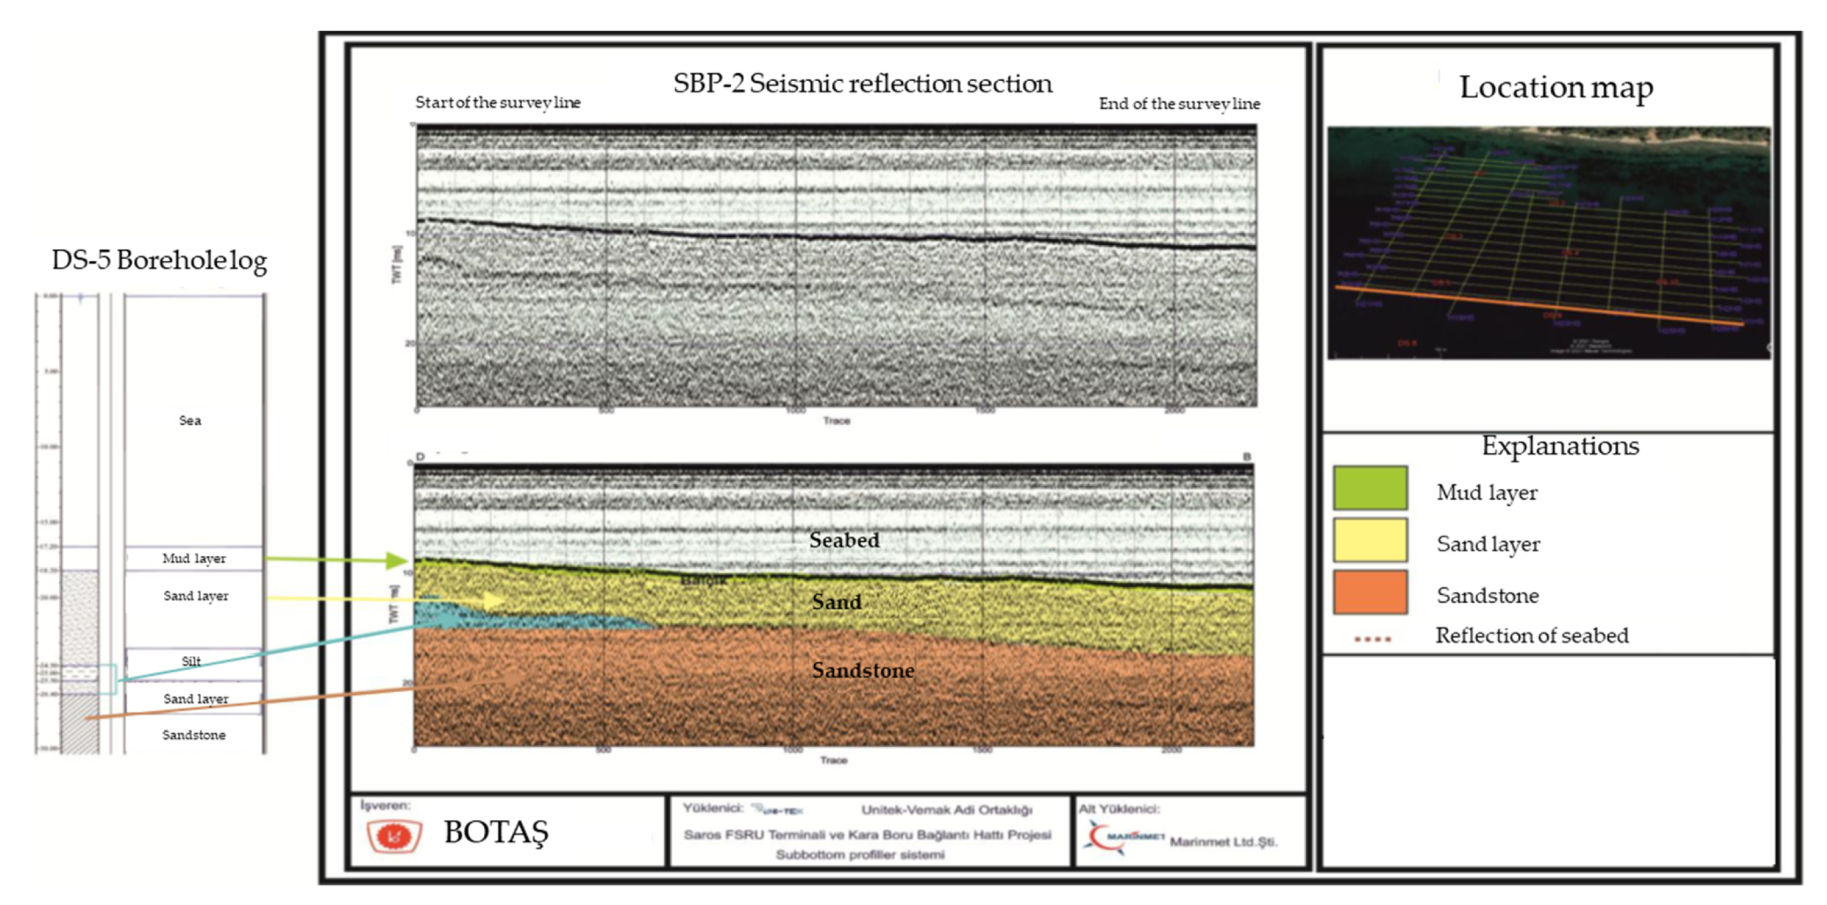The image size is (1827, 905).
Task: Click the teal arrowhead pointing to silt lens
Action: coord(450,620)
